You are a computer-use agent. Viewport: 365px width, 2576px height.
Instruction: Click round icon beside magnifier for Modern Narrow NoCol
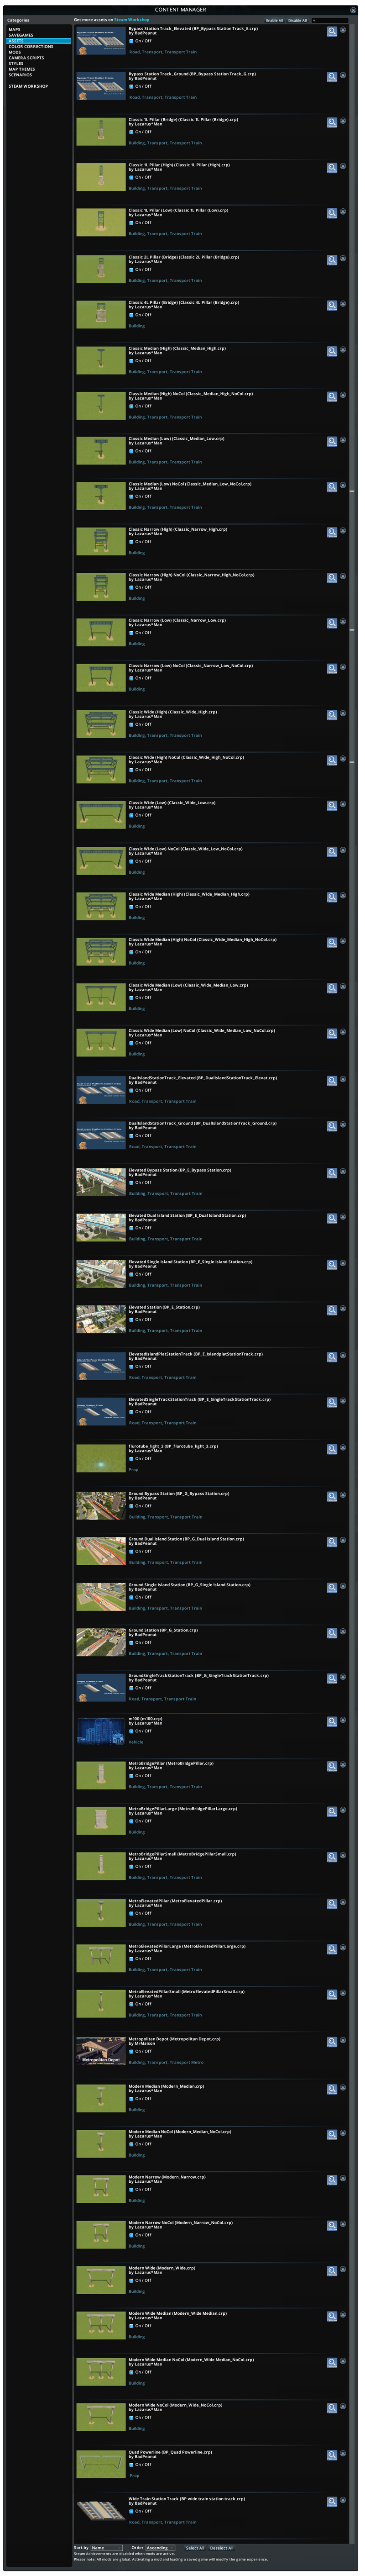[343, 2224]
